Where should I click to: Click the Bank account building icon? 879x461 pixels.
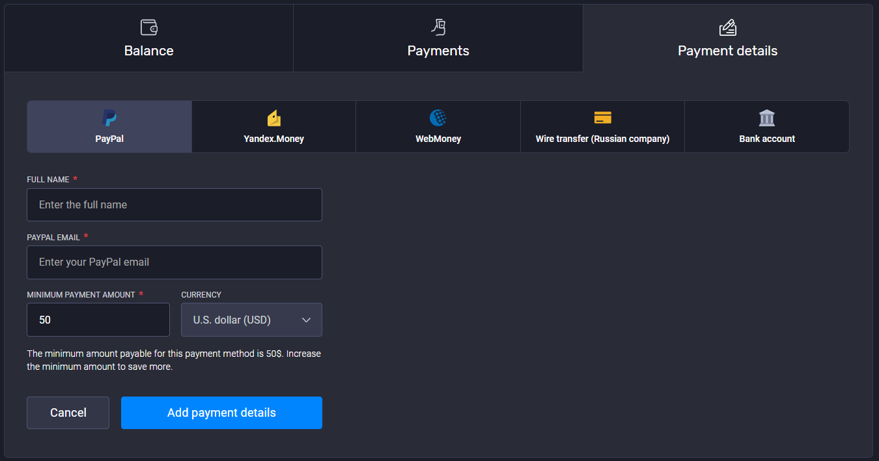coord(767,118)
